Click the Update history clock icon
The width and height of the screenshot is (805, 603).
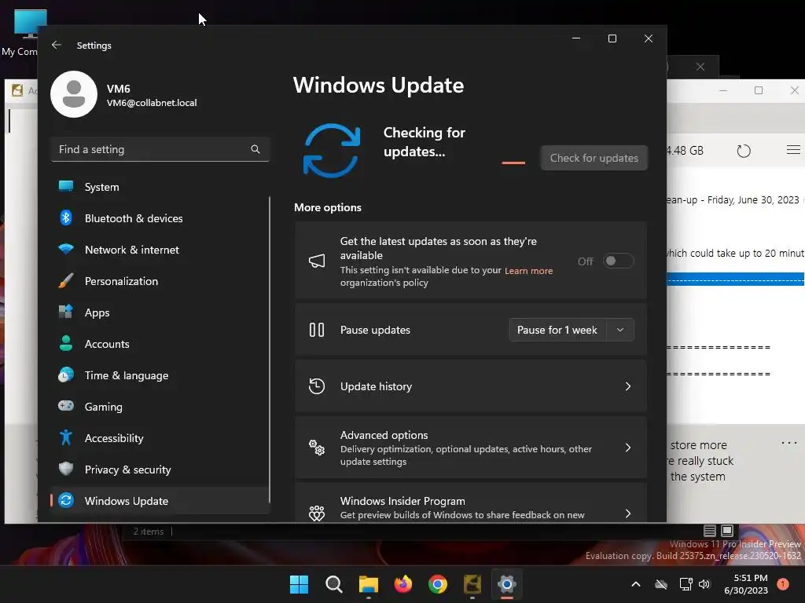pos(317,386)
